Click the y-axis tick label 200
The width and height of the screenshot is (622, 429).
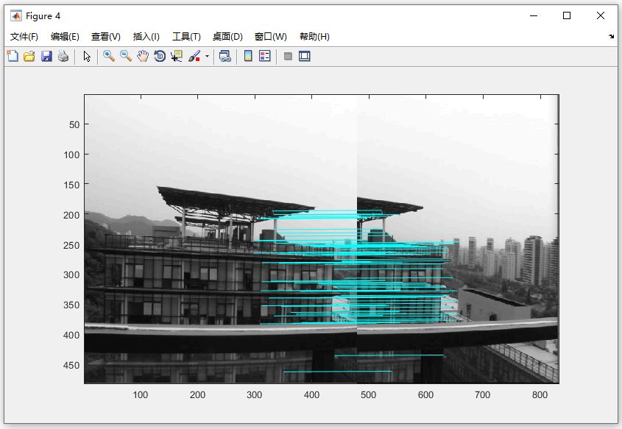[x=71, y=216]
